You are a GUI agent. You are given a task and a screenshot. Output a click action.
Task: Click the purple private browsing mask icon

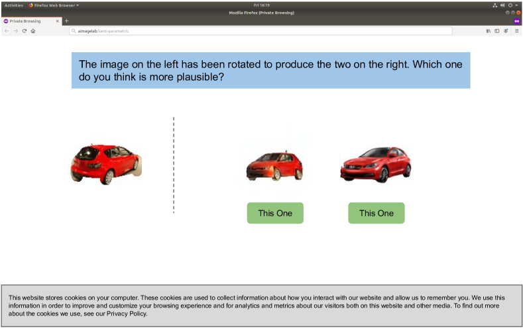[x=516, y=21]
